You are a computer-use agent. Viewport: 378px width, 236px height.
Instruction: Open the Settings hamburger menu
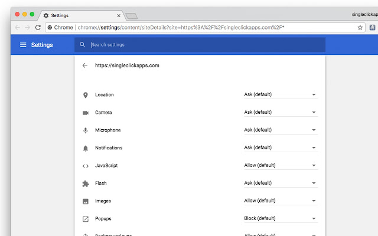(23, 45)
